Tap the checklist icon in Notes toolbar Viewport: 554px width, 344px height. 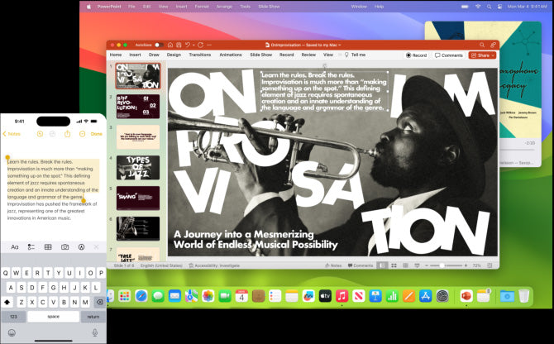31,246
